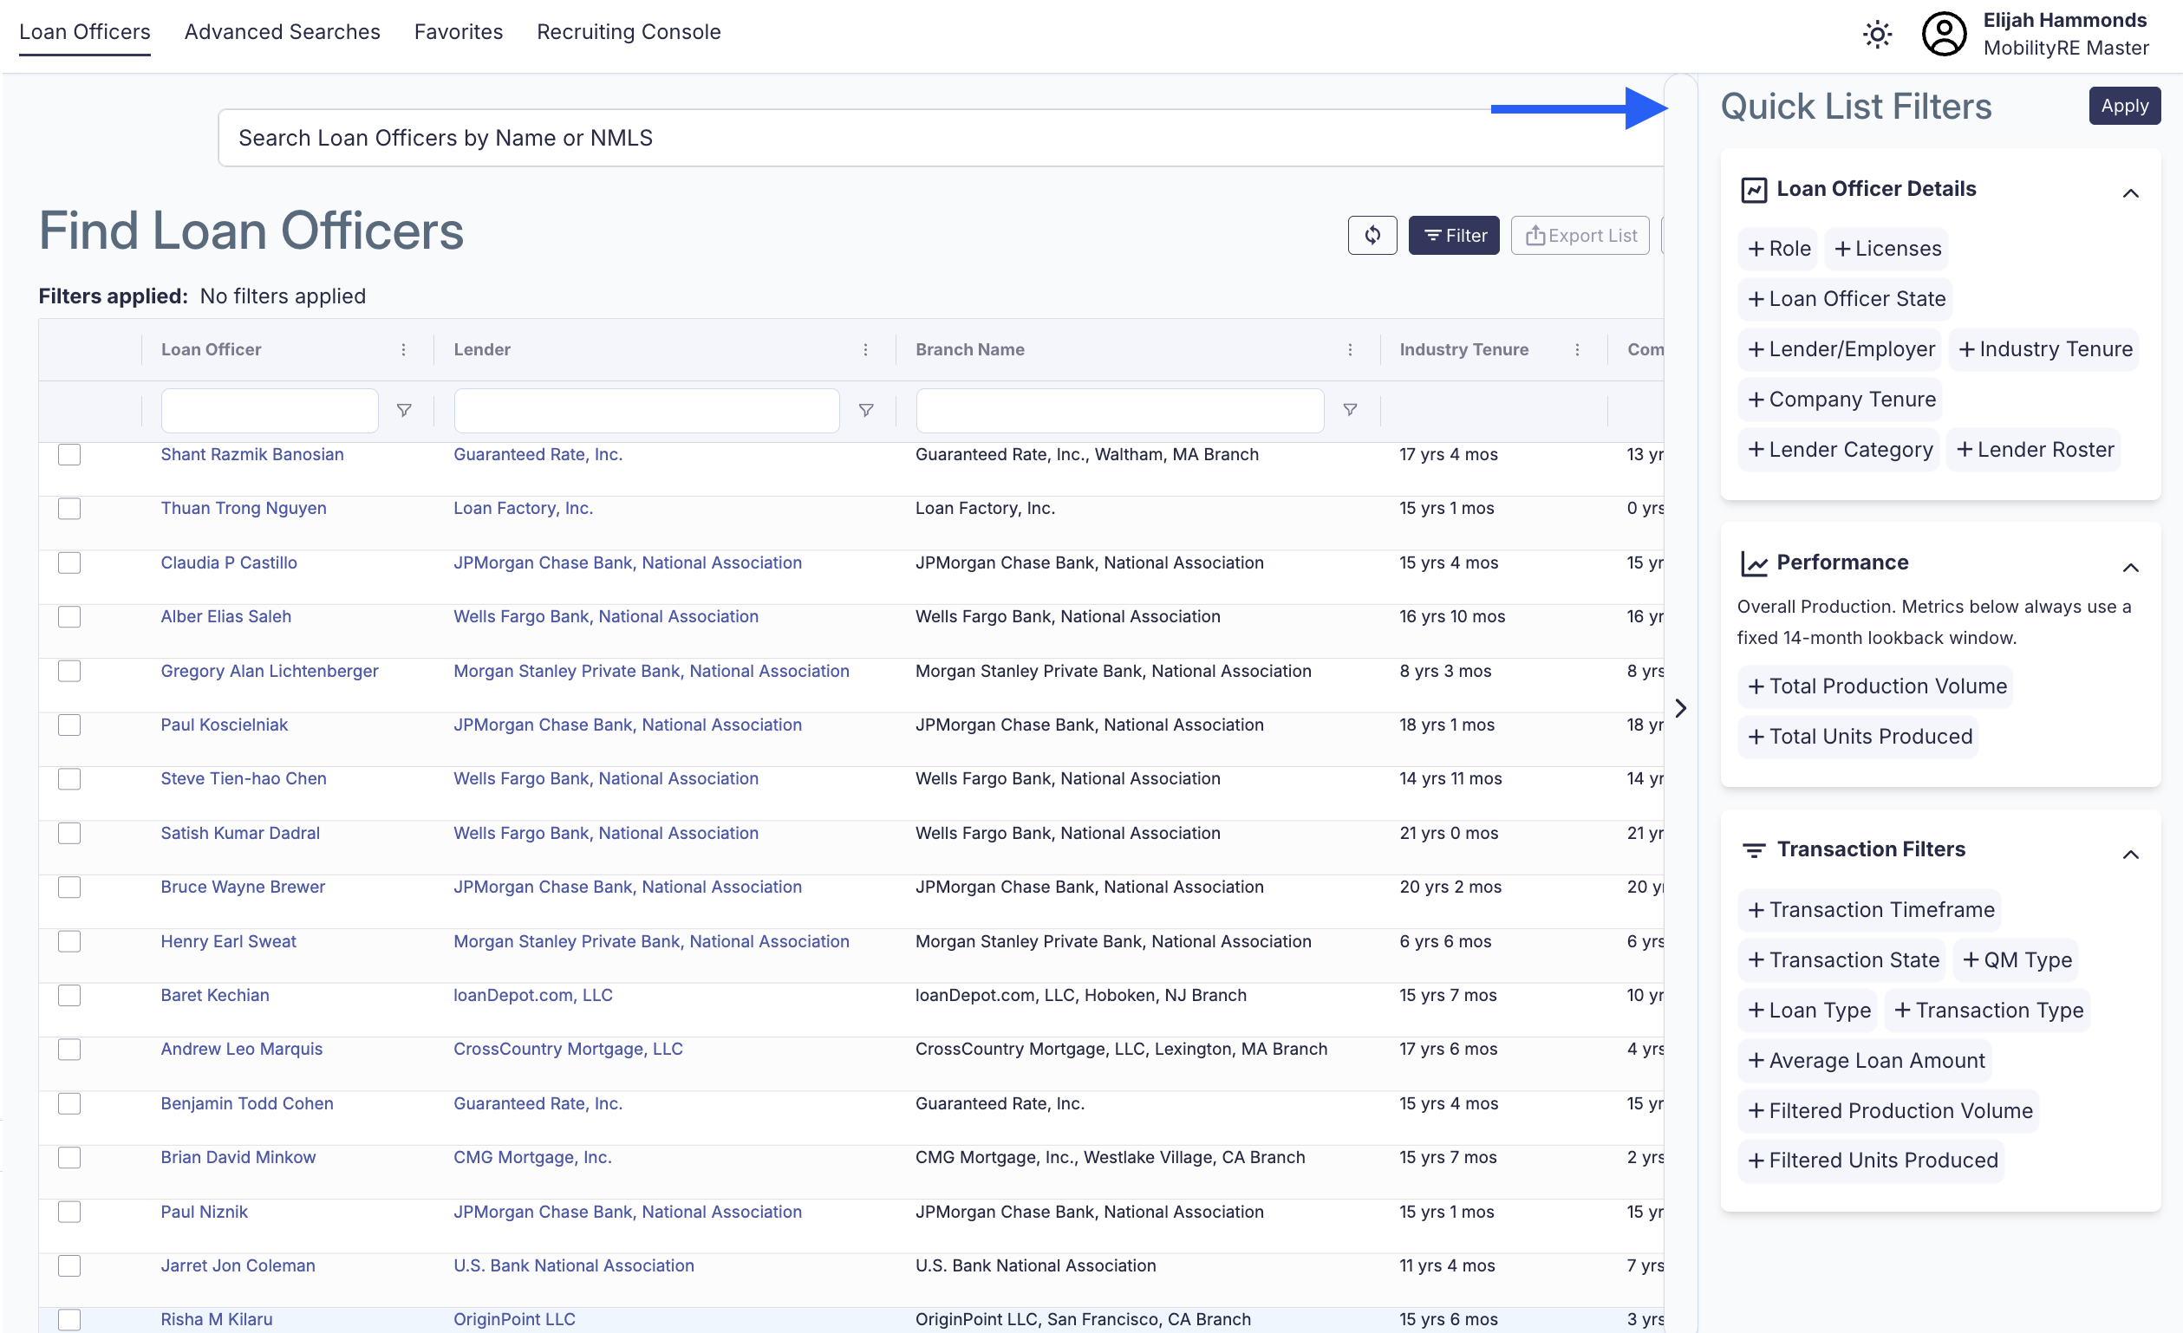Add the Transaction State filter
Viewport: 2183px width, 1333px height.
1843,960
